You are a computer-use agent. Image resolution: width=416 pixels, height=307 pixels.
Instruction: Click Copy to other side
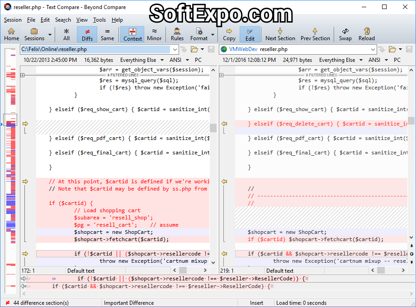coord(229,34)
